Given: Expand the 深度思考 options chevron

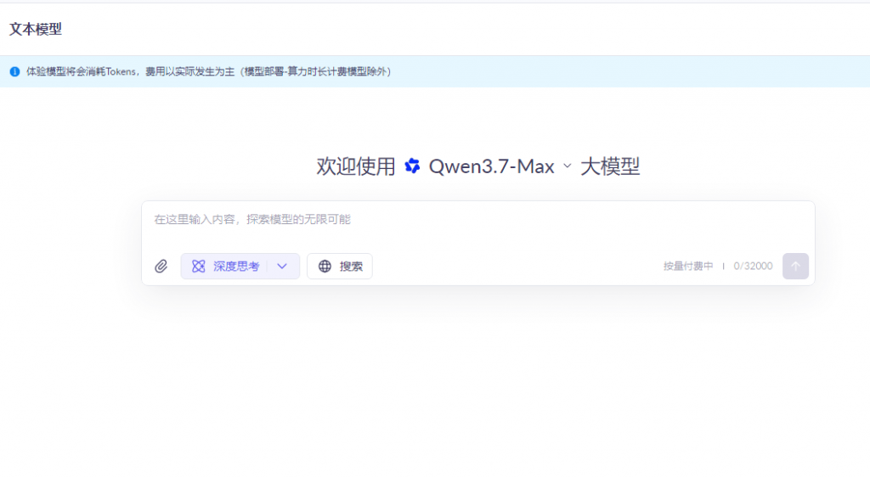Looking at the screenshot, I should (x=282, y=267).
